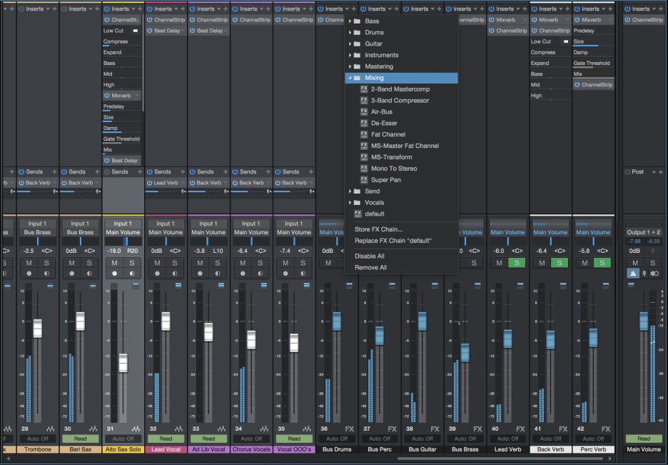Enable input monitoring on Lead Vocal channel
668x465 pixels.
coord(175,274)
